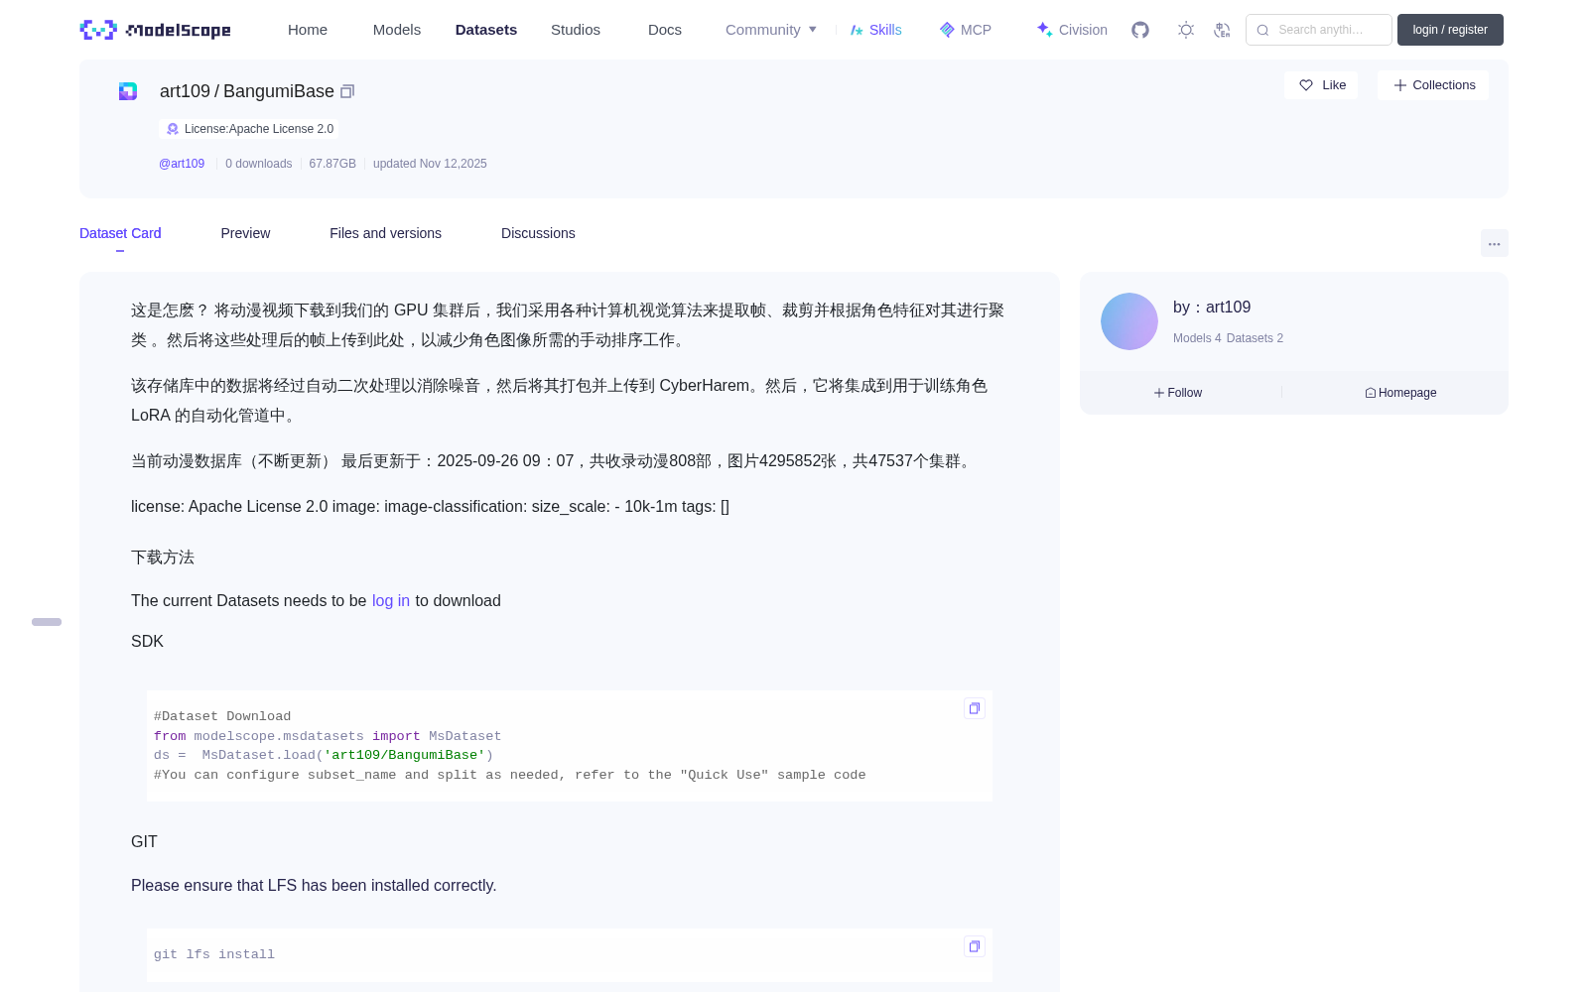Toggle the light/dark theme sun icon
The image size is (1588, 992).
point(1186,30)
